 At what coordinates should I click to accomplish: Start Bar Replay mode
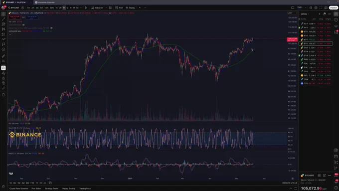tap(131, 8)
